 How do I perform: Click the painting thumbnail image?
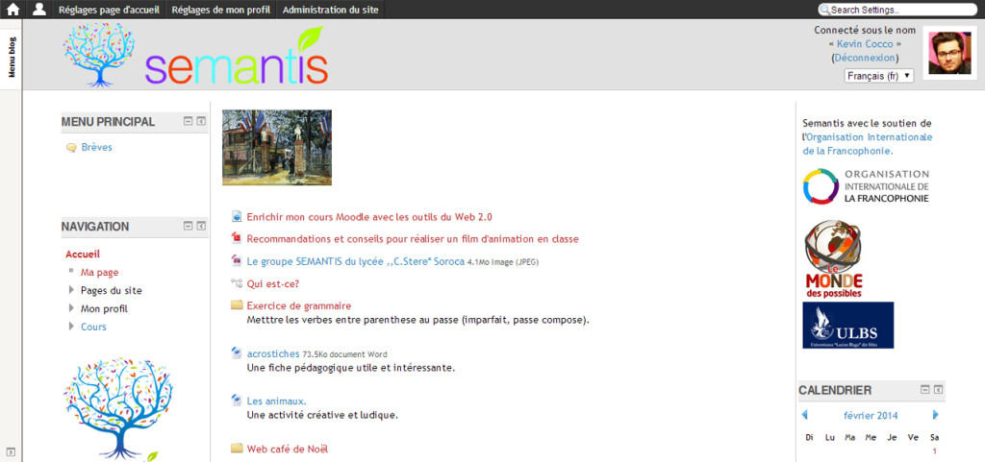click(x=277, y=147)
